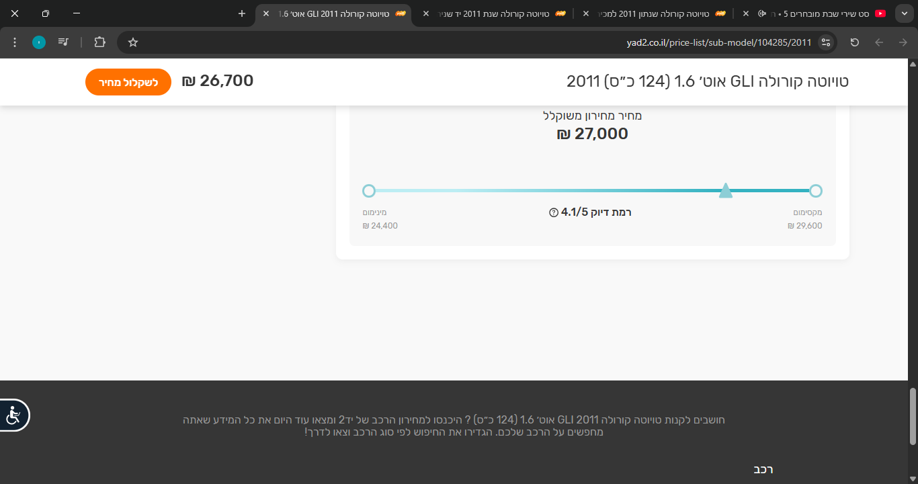918x484 pixels.
Task: Open the Extensions puzzle-piece icon
Action: tap(99, 42)
